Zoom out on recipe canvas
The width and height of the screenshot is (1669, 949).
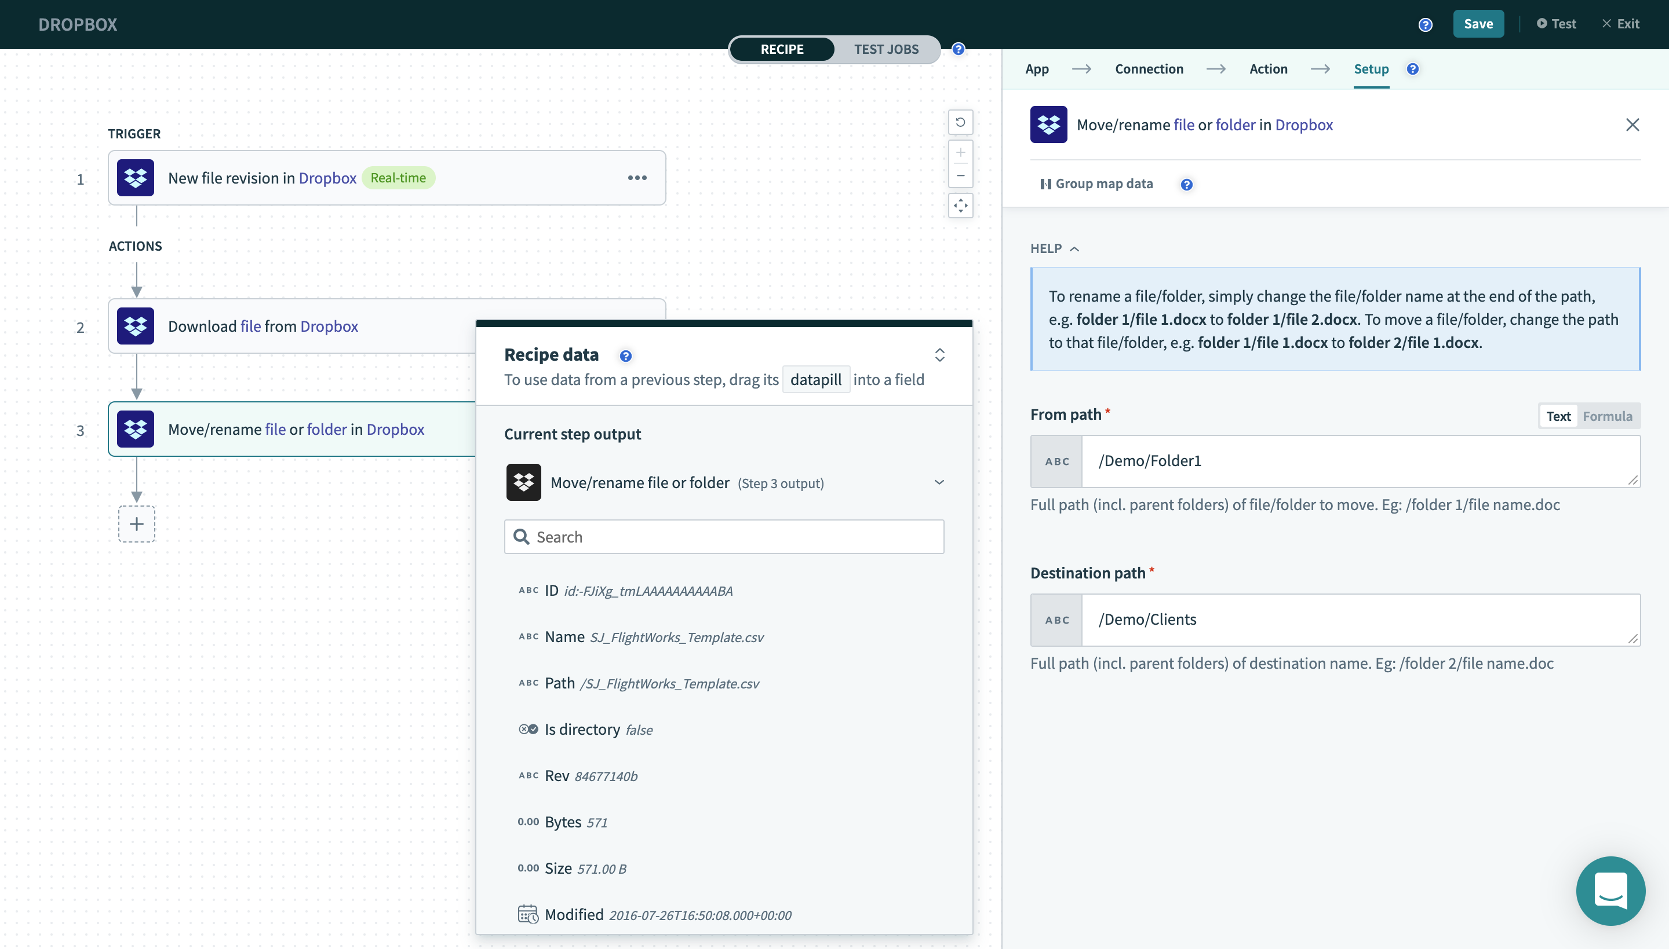tap(960, 176)
